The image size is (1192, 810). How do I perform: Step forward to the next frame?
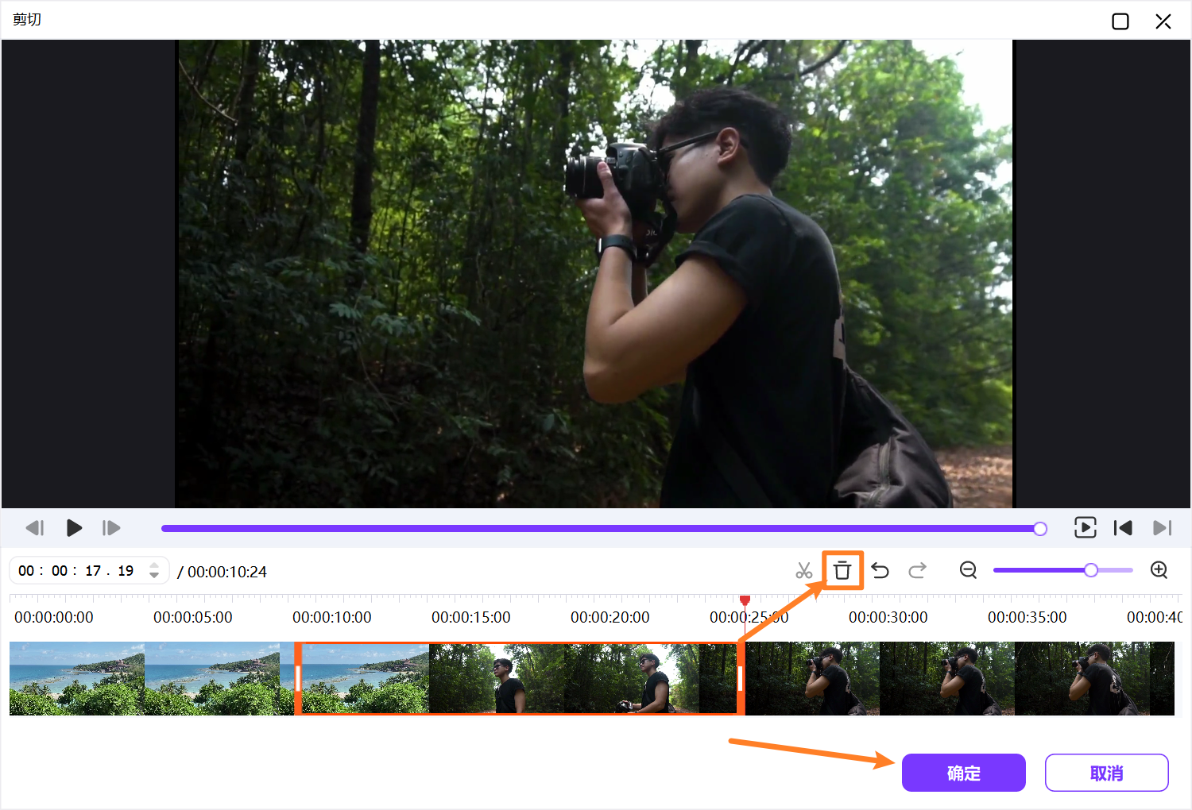[111, 528]
